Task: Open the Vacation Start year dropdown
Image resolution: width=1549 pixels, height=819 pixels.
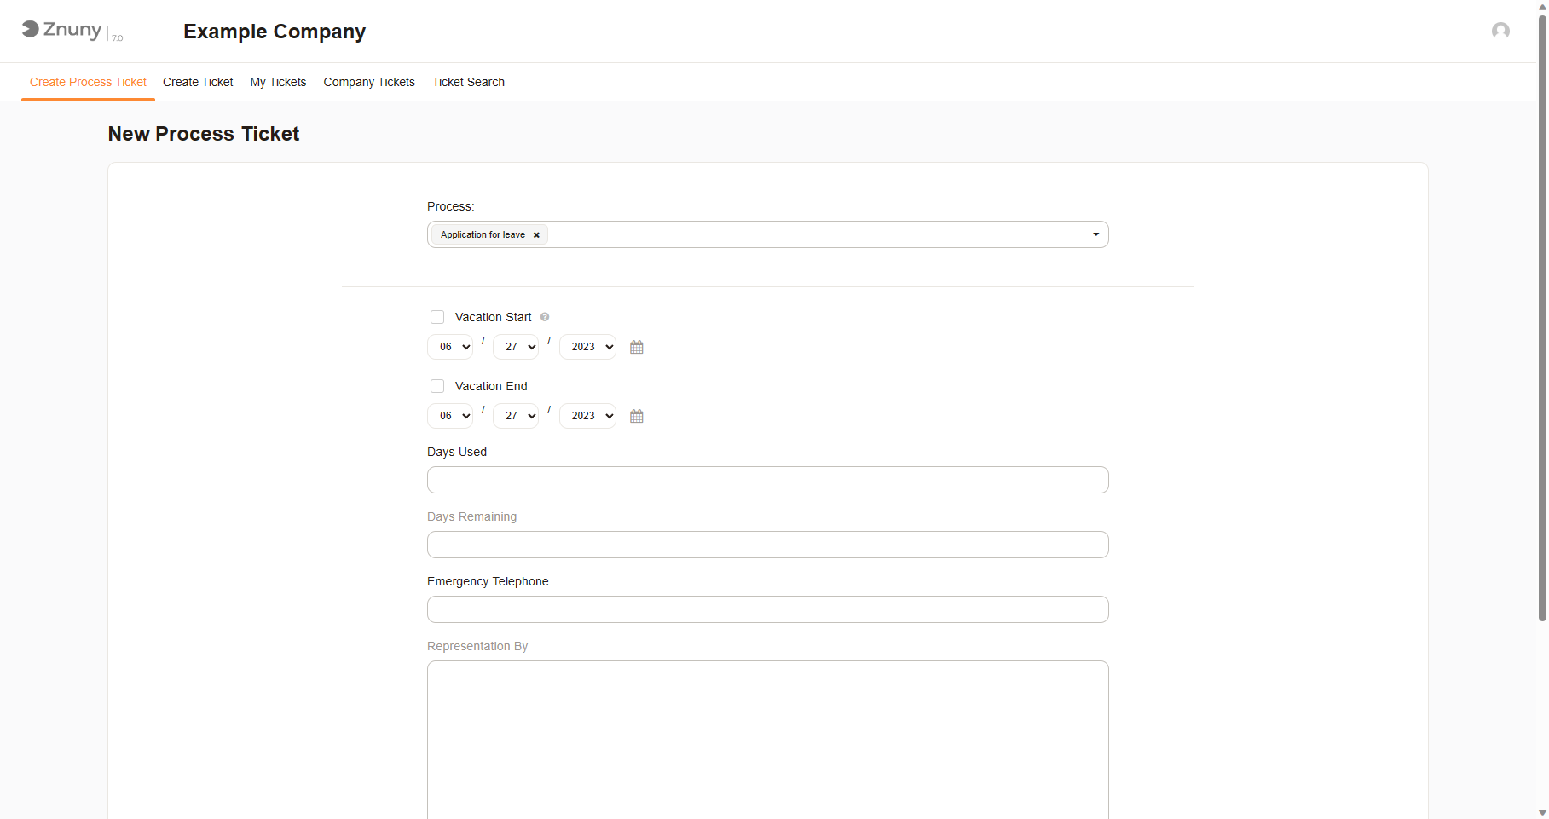Action: (587, 347)
